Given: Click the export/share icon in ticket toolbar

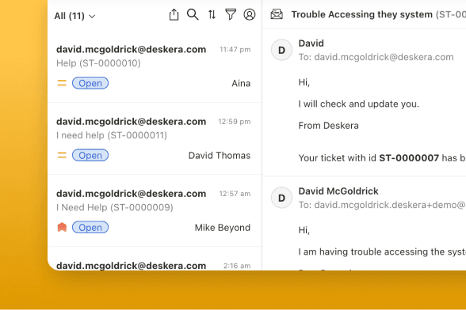Looking at the screenshot, I should pyautogui.click(x=174, y=14).
